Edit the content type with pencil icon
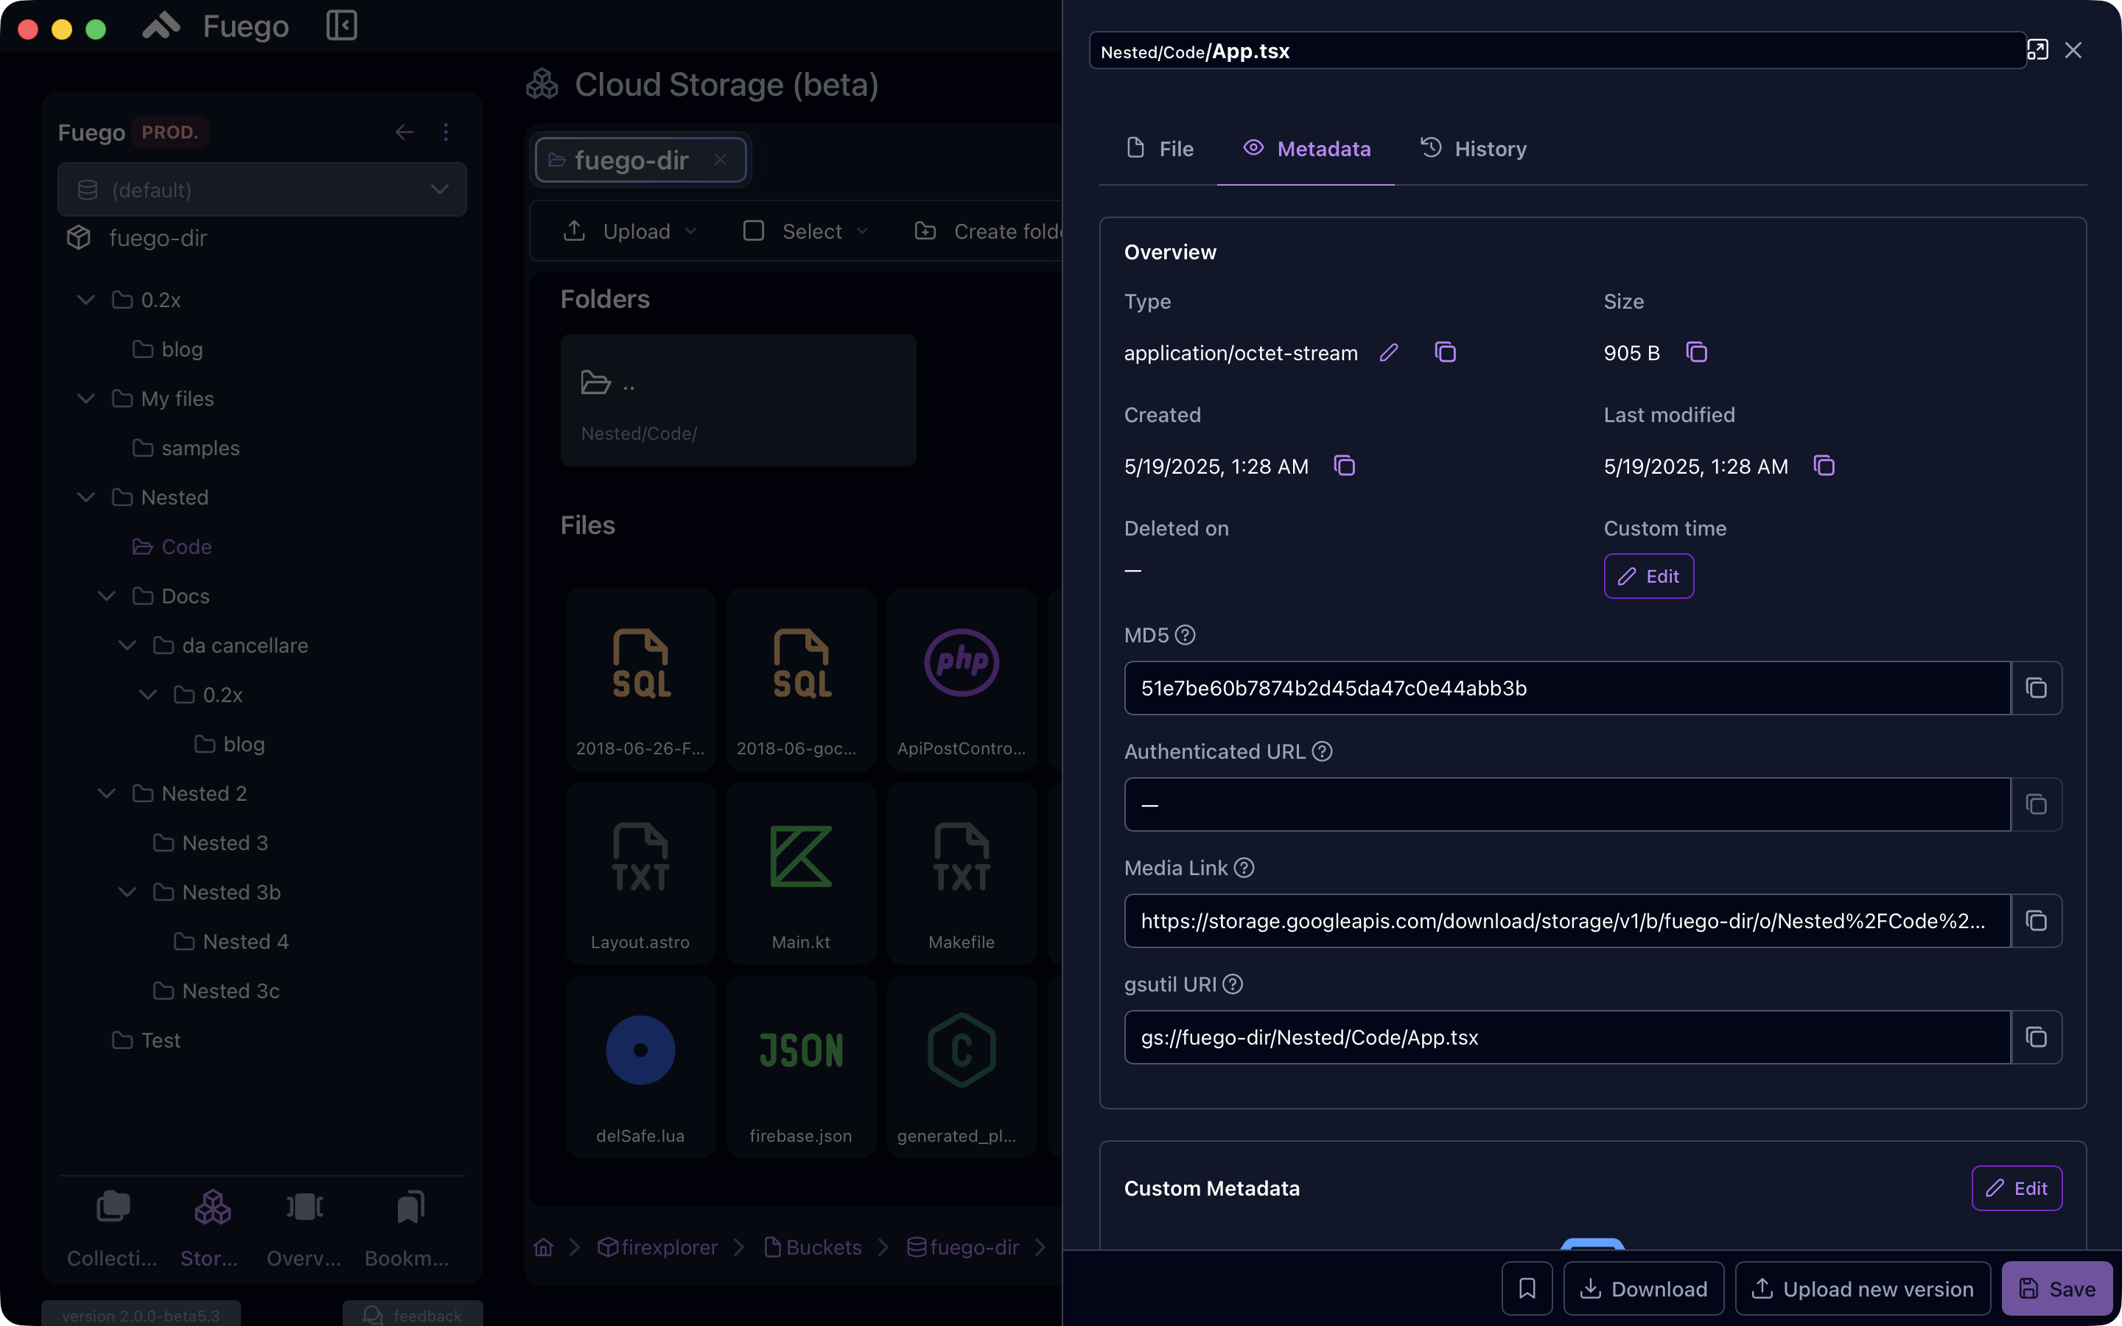 1389,353
